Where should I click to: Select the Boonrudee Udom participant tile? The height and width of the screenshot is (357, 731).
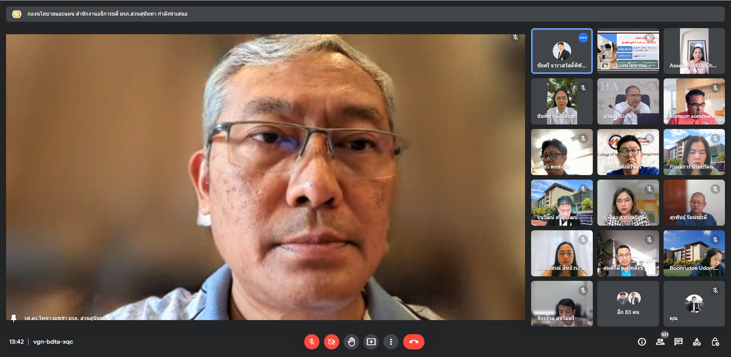coord(694,253)
